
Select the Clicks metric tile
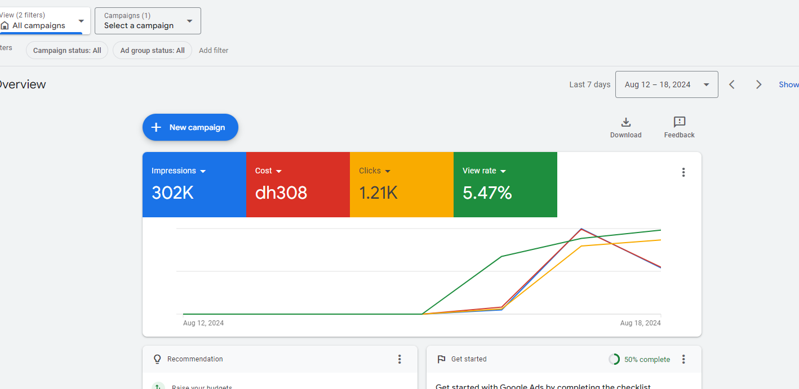[401, 185]
